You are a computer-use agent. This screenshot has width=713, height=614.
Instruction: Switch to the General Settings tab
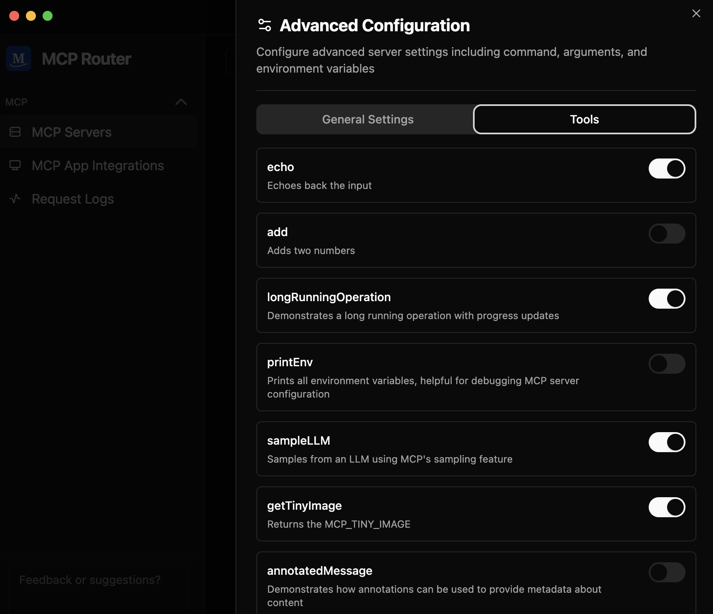367,119
